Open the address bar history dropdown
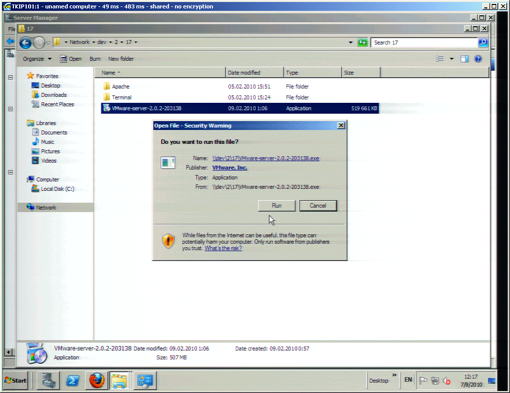 coord(350,43)
